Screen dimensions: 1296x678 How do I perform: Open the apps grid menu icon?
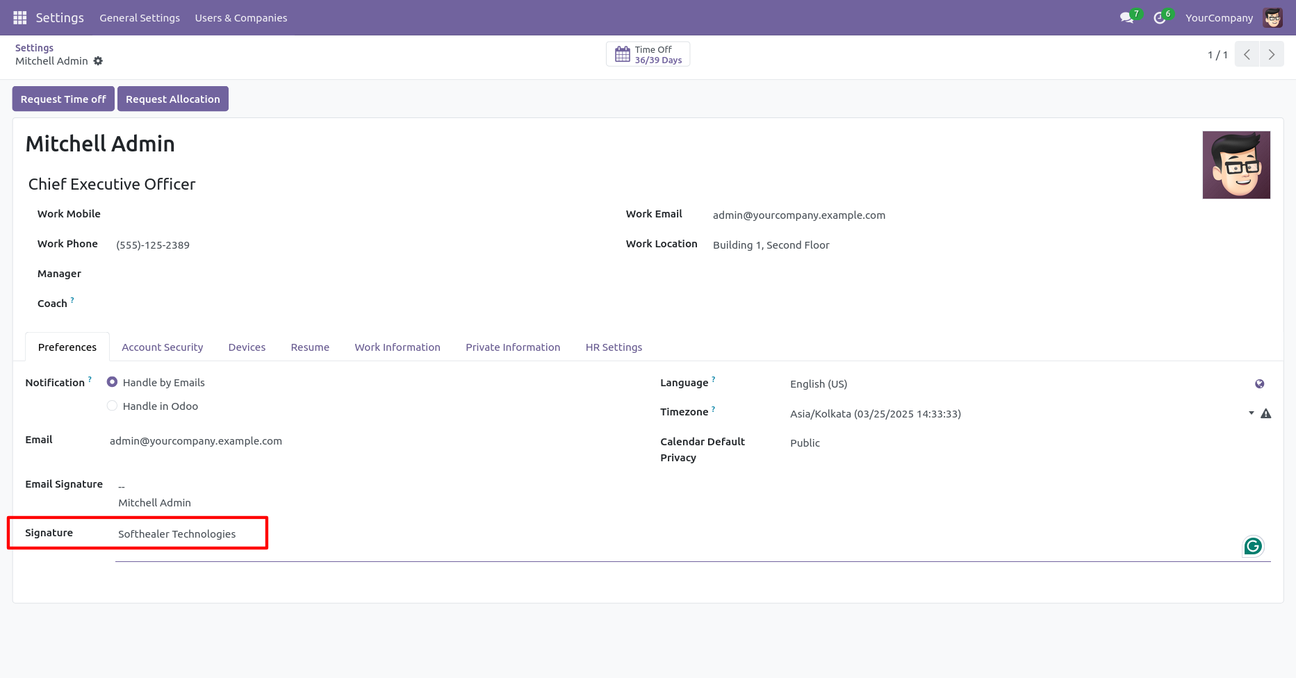coord(19,17)
